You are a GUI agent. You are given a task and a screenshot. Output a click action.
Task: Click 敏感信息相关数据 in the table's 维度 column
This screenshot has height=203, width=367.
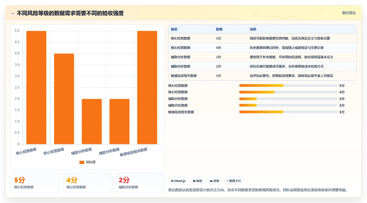click(184, 76)
